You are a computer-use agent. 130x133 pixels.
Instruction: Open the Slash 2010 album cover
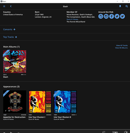(x=15, y=62)
